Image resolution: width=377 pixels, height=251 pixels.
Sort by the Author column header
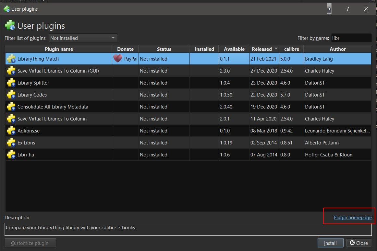(x=337, y=49)
